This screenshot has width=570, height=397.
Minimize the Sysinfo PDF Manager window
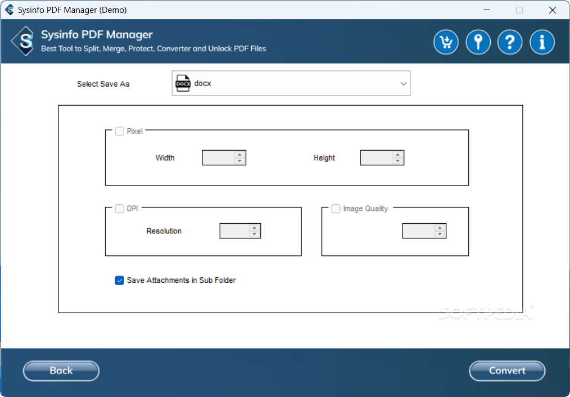pyautogui.click(x=487, y=10)
